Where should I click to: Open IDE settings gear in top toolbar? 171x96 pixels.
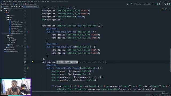(167, 4)
